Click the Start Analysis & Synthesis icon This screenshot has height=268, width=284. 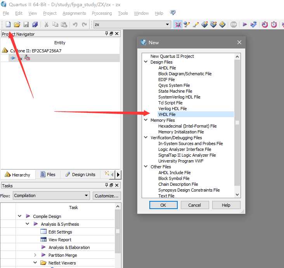(x=254, y=24)
